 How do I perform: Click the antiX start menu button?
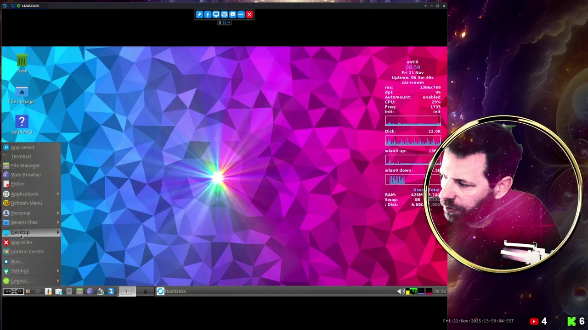point(13,291)
